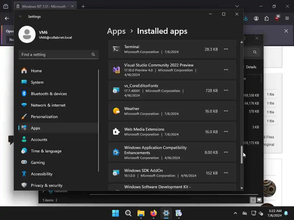Open Personalization settings
The image size is (294, 220).
58,117
